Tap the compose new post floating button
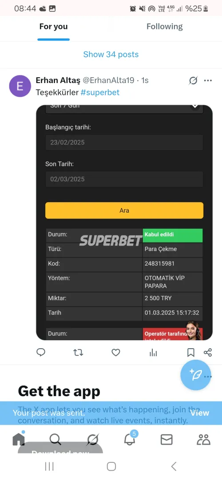Viewport: 222px width, 481px height. click(196, 374)
